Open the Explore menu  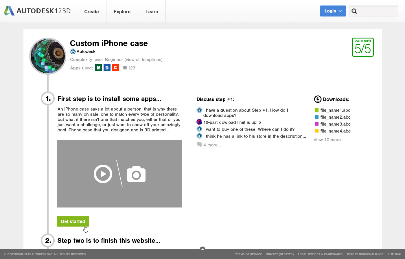122,12
